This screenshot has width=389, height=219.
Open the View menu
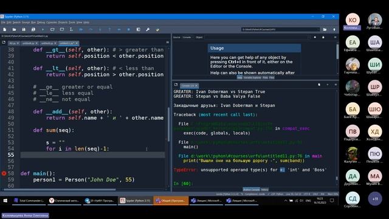pyautogui.click(x=80, y=23)
